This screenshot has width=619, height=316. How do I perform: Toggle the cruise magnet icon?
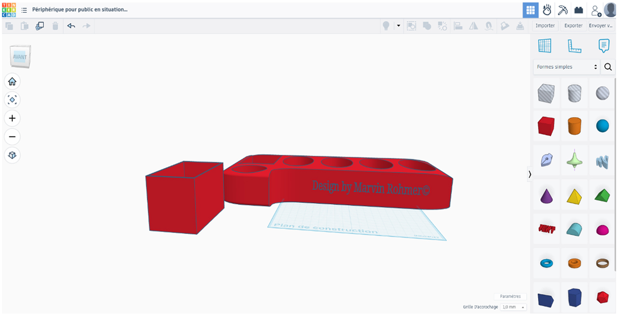pyautogui.click(x=489, y=26)
